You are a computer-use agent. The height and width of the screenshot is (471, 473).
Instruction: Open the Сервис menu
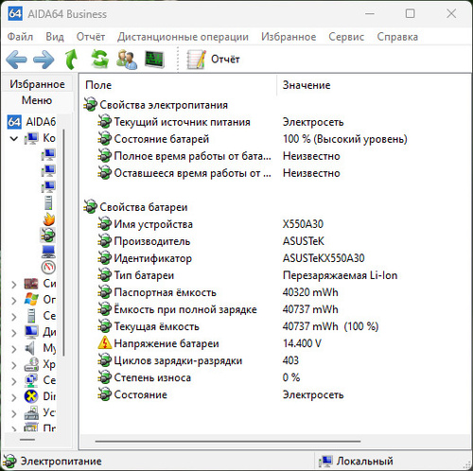click(346, 37)
